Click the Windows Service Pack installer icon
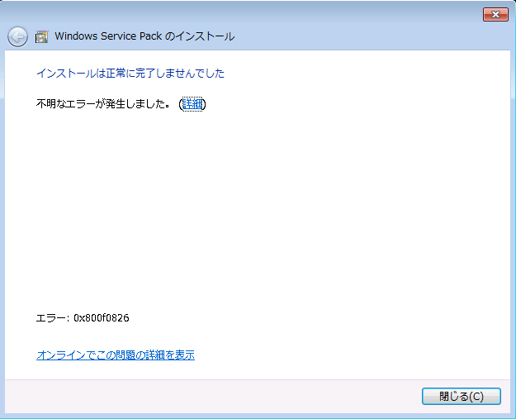 [42, 37]
